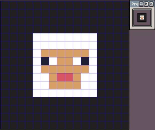Click the right red mouth pixel

(69, 77)
